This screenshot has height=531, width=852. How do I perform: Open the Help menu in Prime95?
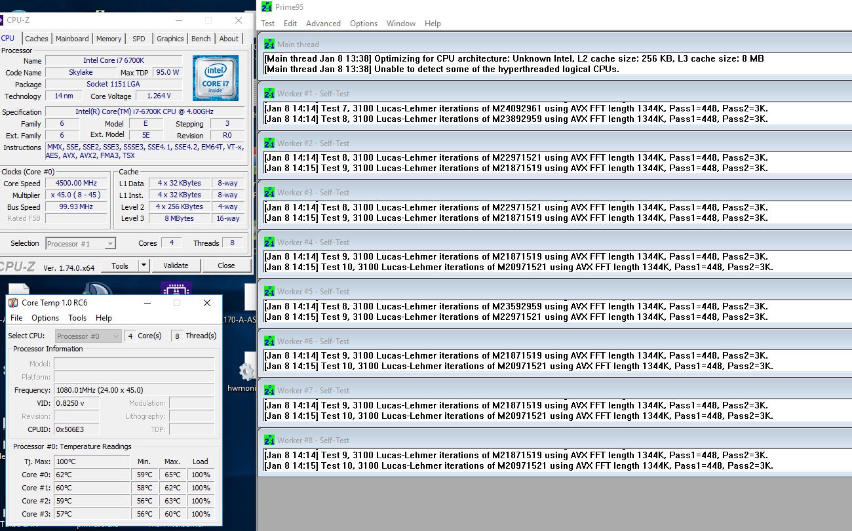tap(433, 23)
